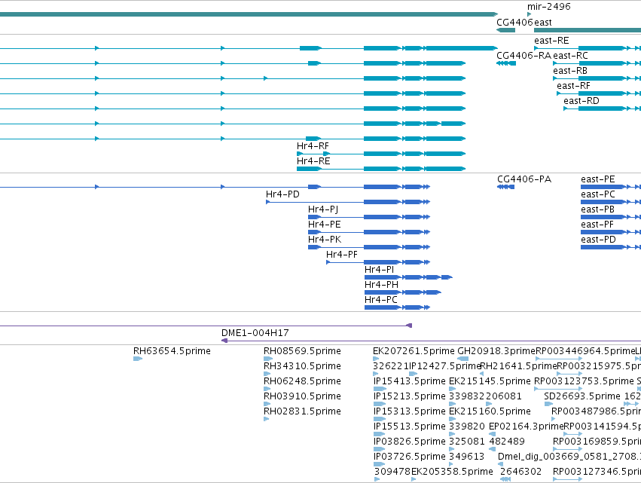Click the 339820 feature label
Screen dimensions: 641x483
coord(466,426)
